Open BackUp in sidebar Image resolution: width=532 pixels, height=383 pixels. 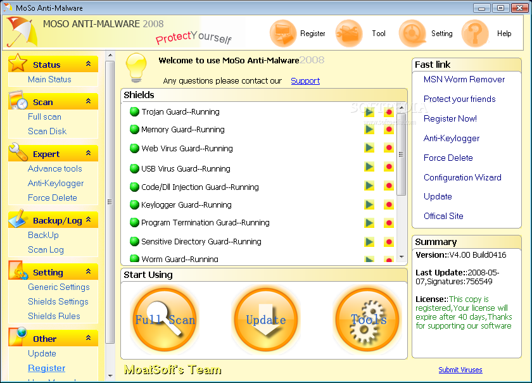tap(43, 235)
